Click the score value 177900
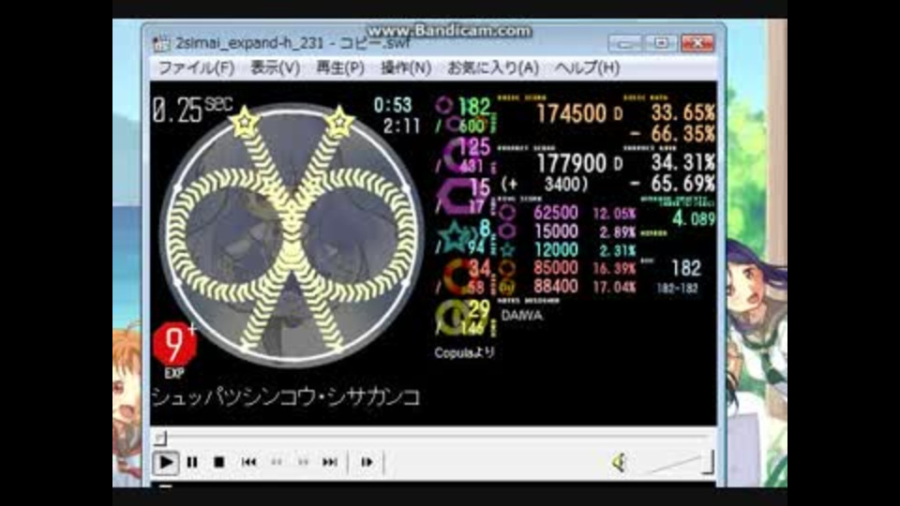Screen dimensions: 900x506 (571, 163)
